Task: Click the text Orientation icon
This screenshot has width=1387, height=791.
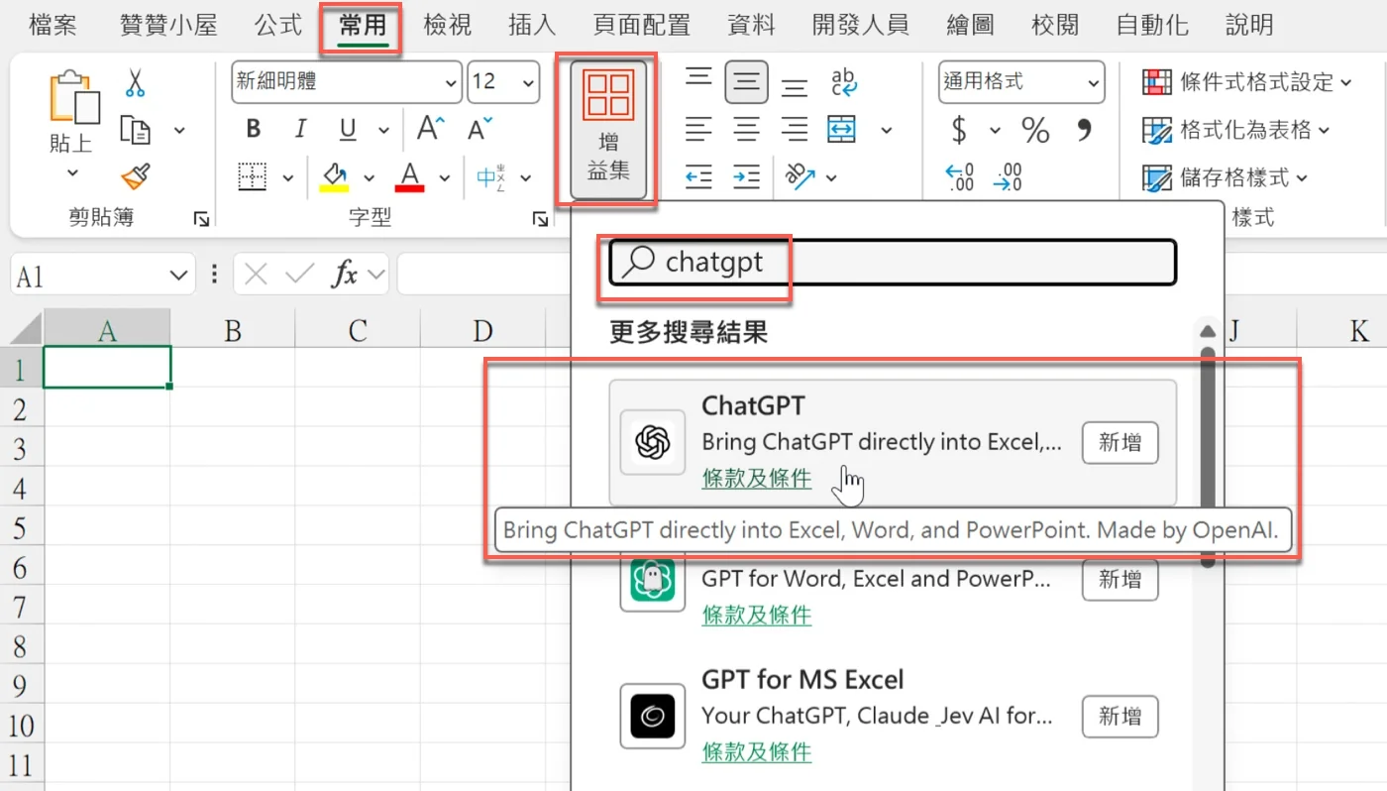Action: click(x=800, y=177)
